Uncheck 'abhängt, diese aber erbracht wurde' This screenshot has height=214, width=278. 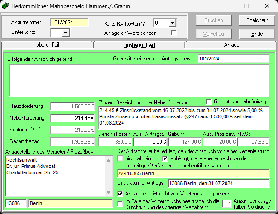pyautogui.click(x=165, y=159)
